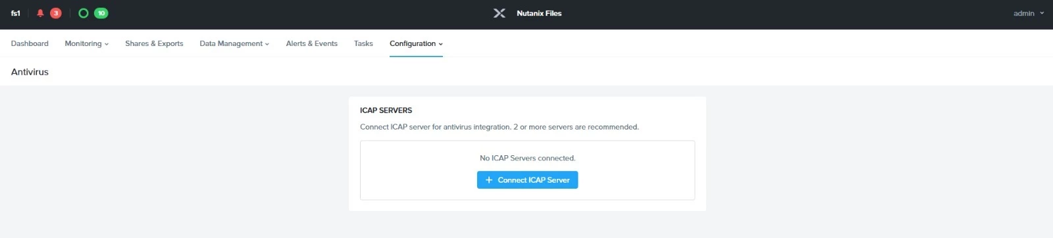1053x238 pixels.
Task: Open the Alerts & Events tab
Action: pos(312,43)
